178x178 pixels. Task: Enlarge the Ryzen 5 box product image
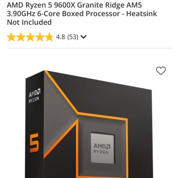[x=89, y=124]
